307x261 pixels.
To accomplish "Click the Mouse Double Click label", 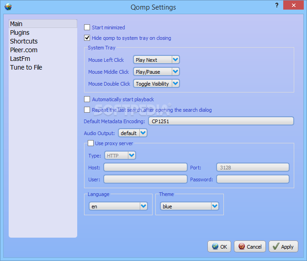I will pos(109,84).
